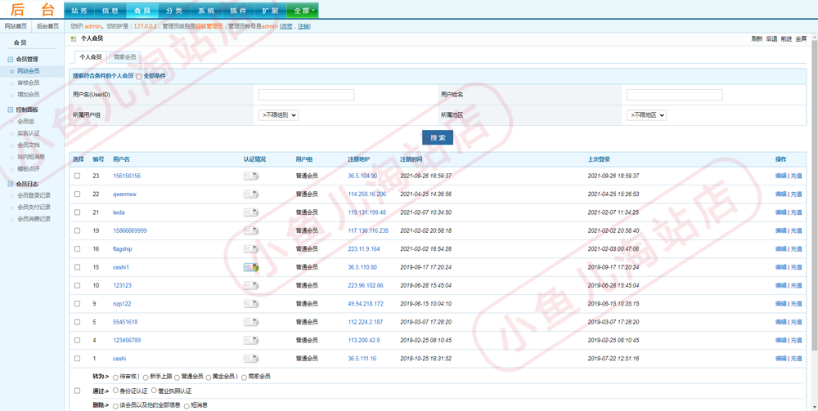Open 会员登录记录 in the sidebar

click(34, 196)
